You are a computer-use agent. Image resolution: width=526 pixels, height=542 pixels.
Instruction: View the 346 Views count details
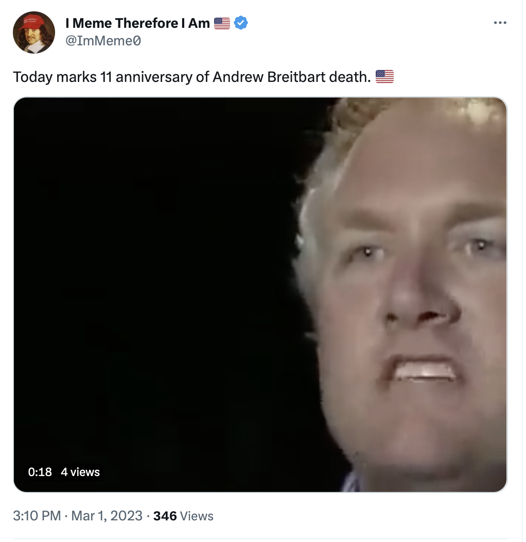click(183, 516)
